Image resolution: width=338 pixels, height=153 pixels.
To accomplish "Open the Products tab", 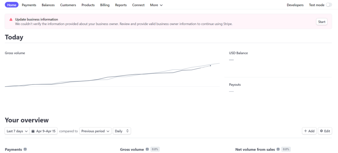I will 88,5.
